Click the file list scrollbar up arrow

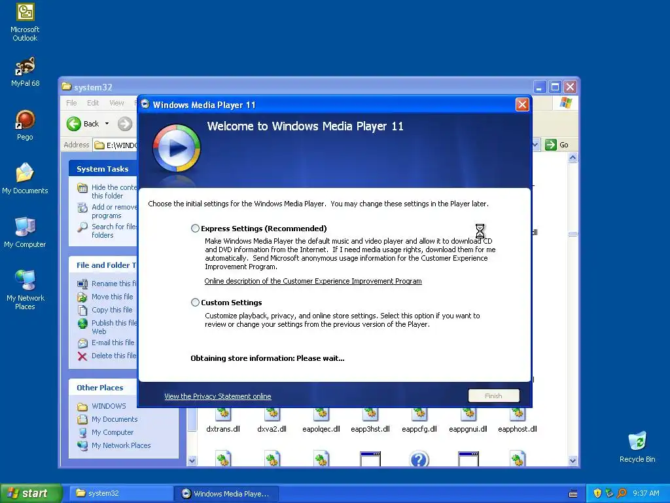(x=573, y=158)
